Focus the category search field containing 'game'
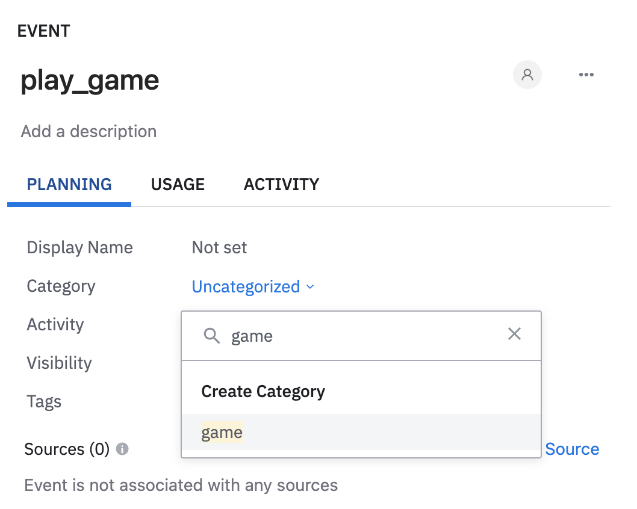 (x=361, y=336)
